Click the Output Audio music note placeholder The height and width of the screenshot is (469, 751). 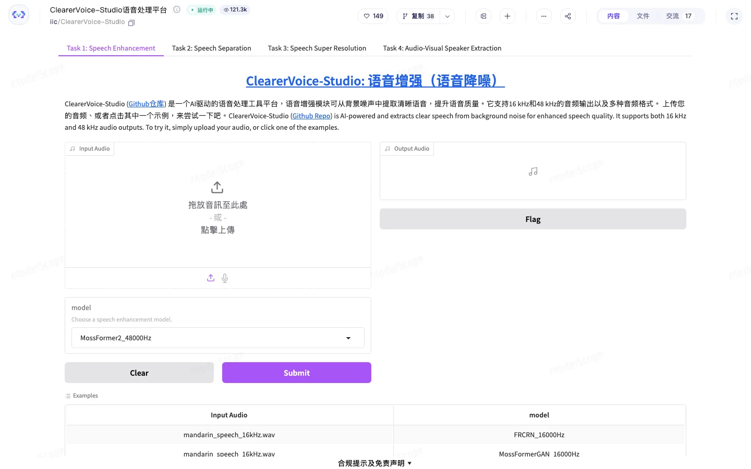(x=533, y=171)
